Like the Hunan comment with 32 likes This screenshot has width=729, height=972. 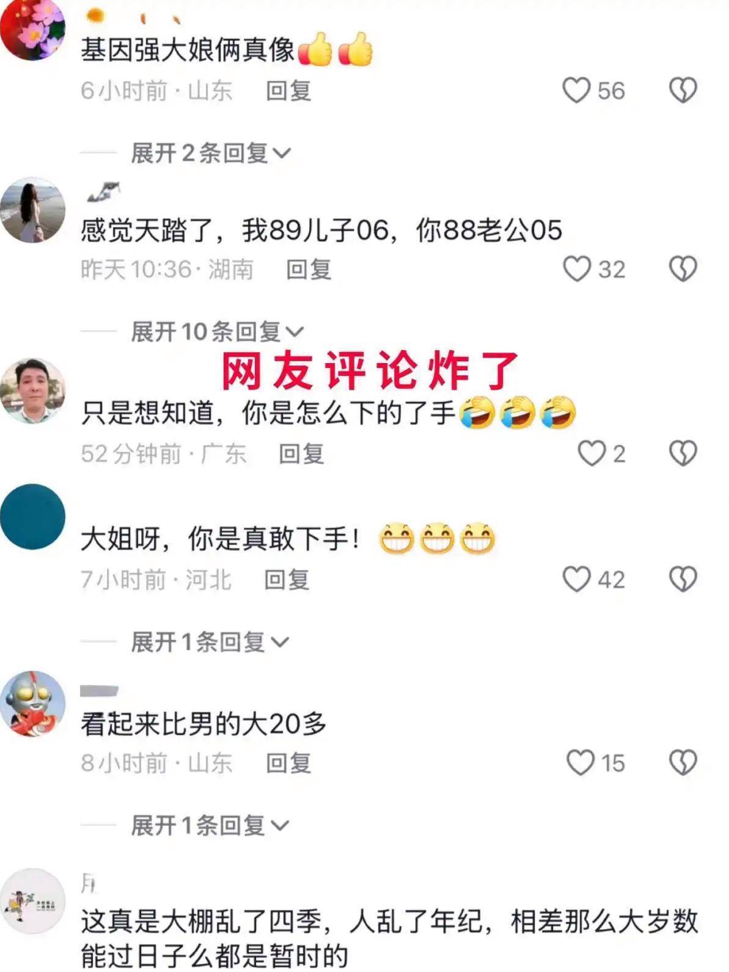576,269
